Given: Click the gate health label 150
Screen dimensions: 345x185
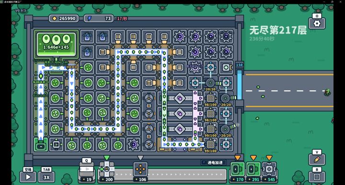Looking at the screenshot, I should 239,65.
